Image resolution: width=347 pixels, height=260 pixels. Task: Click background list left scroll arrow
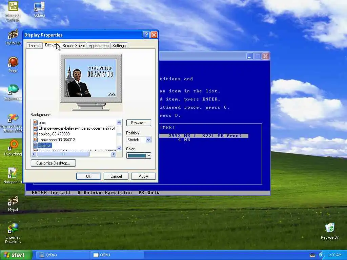click(x=34, y=154)
